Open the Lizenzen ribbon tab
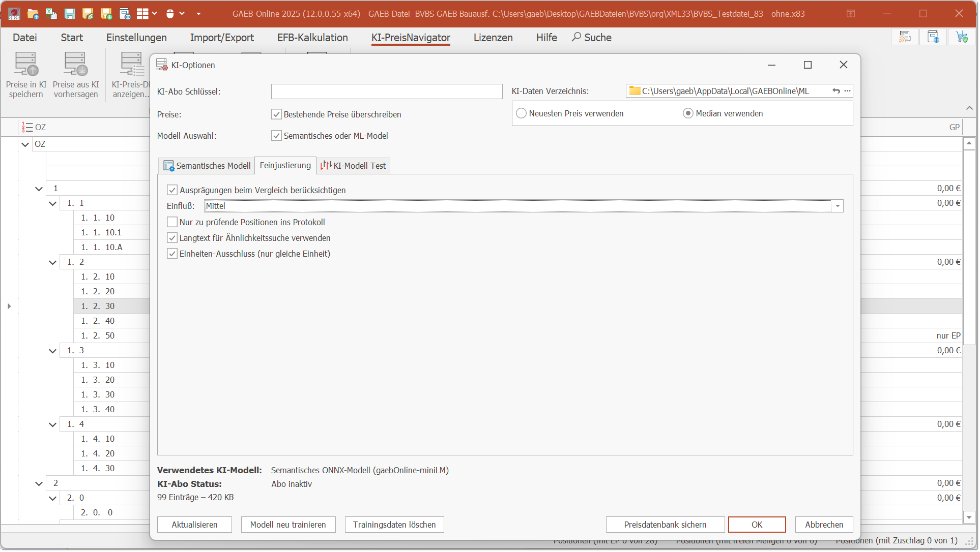The height and width of the screenshot is (552, 980). click(x=493, y=38)
